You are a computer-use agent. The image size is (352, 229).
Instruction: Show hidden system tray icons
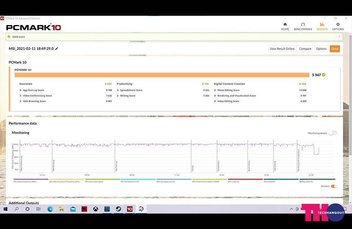coord(291,209)
